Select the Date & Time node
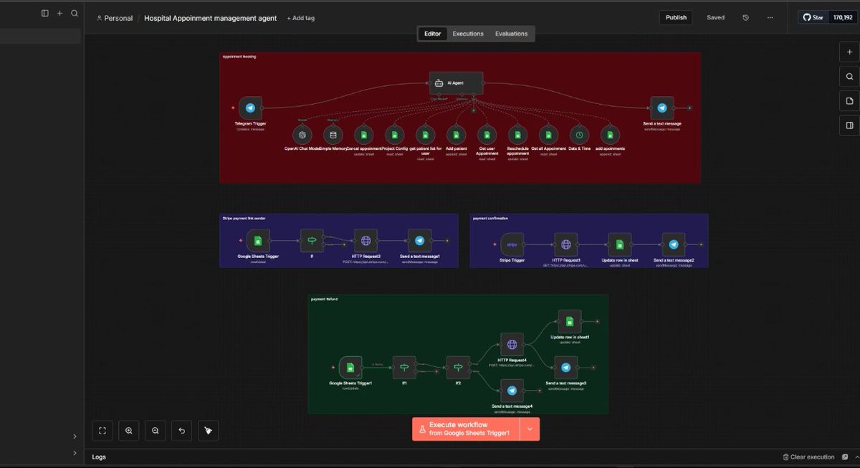Screen dimensions: 860x468 579,134
